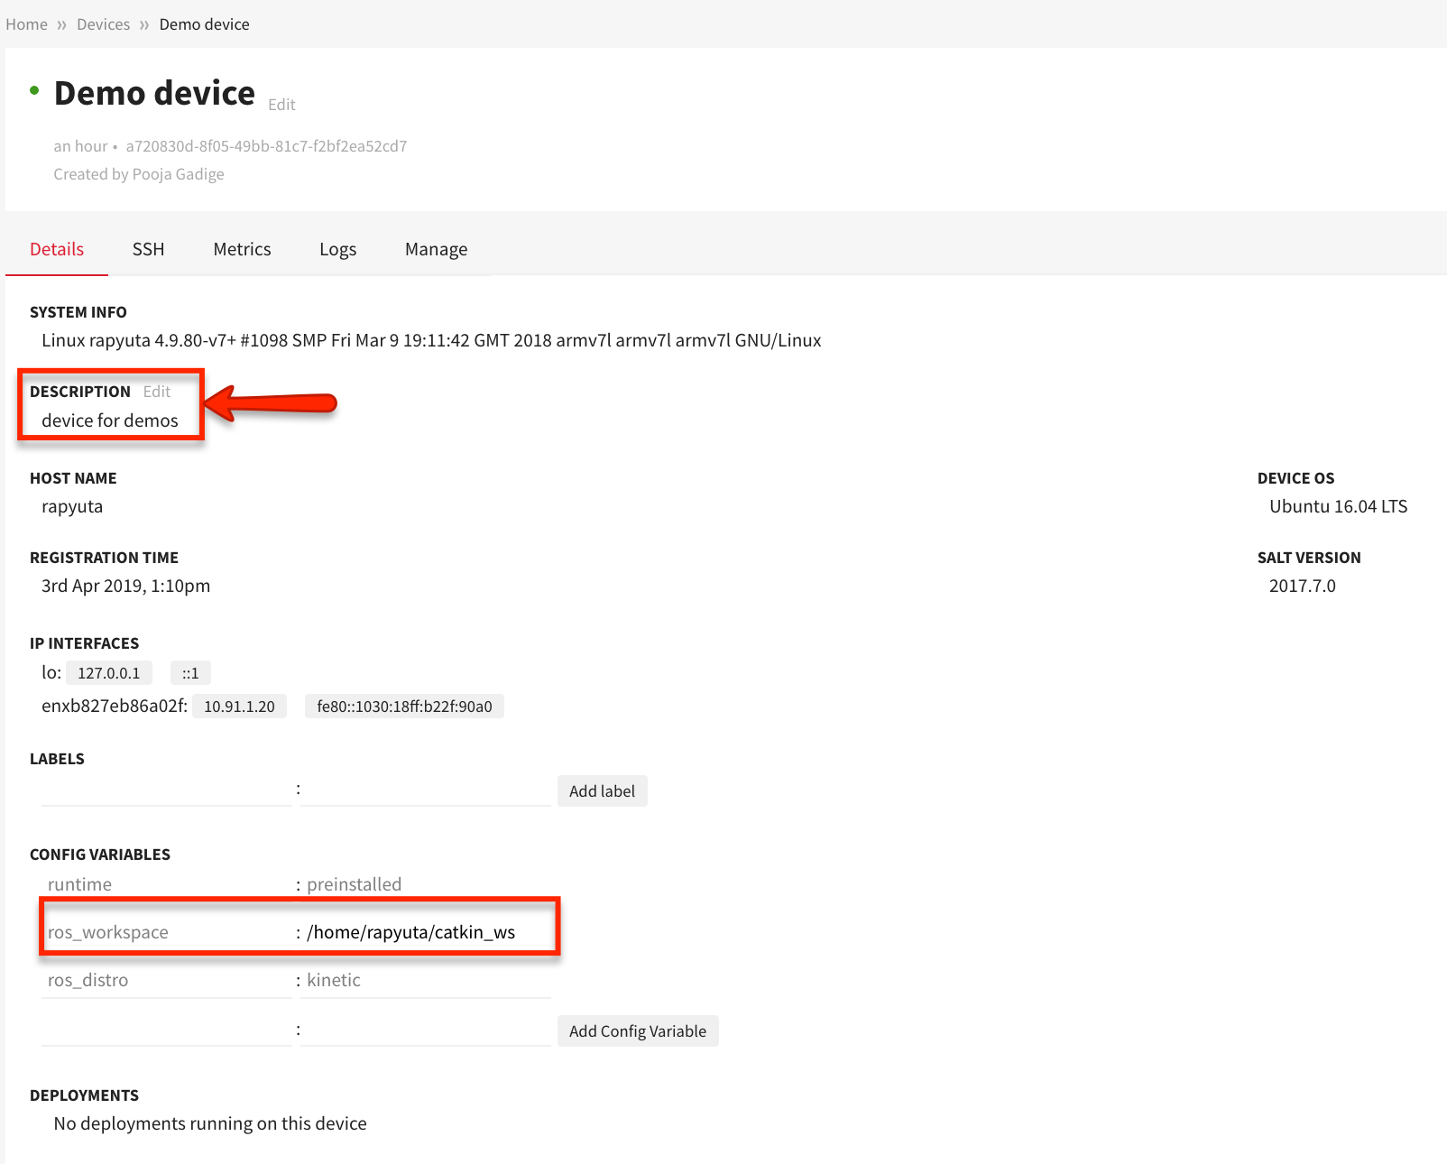Image resolution: width=1447 pixels, height=1164 pixels.
Task: Focus the label key input field
Action: [x=167, y=790]
